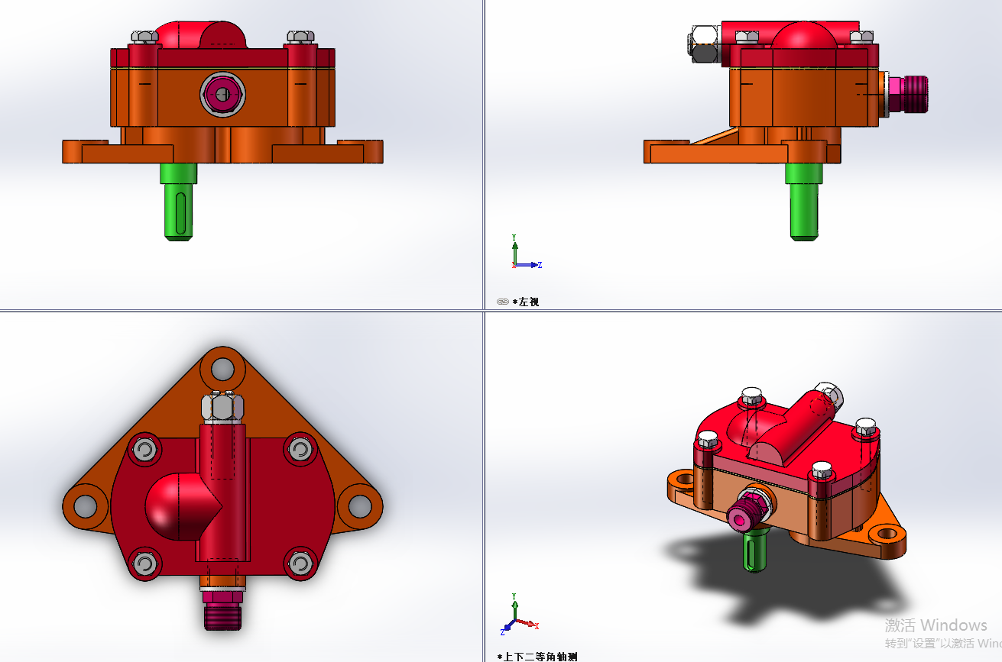Click the top mounting hole in the top-down view
This screenshot has width=1002, height=662.
tap(222, 369)
